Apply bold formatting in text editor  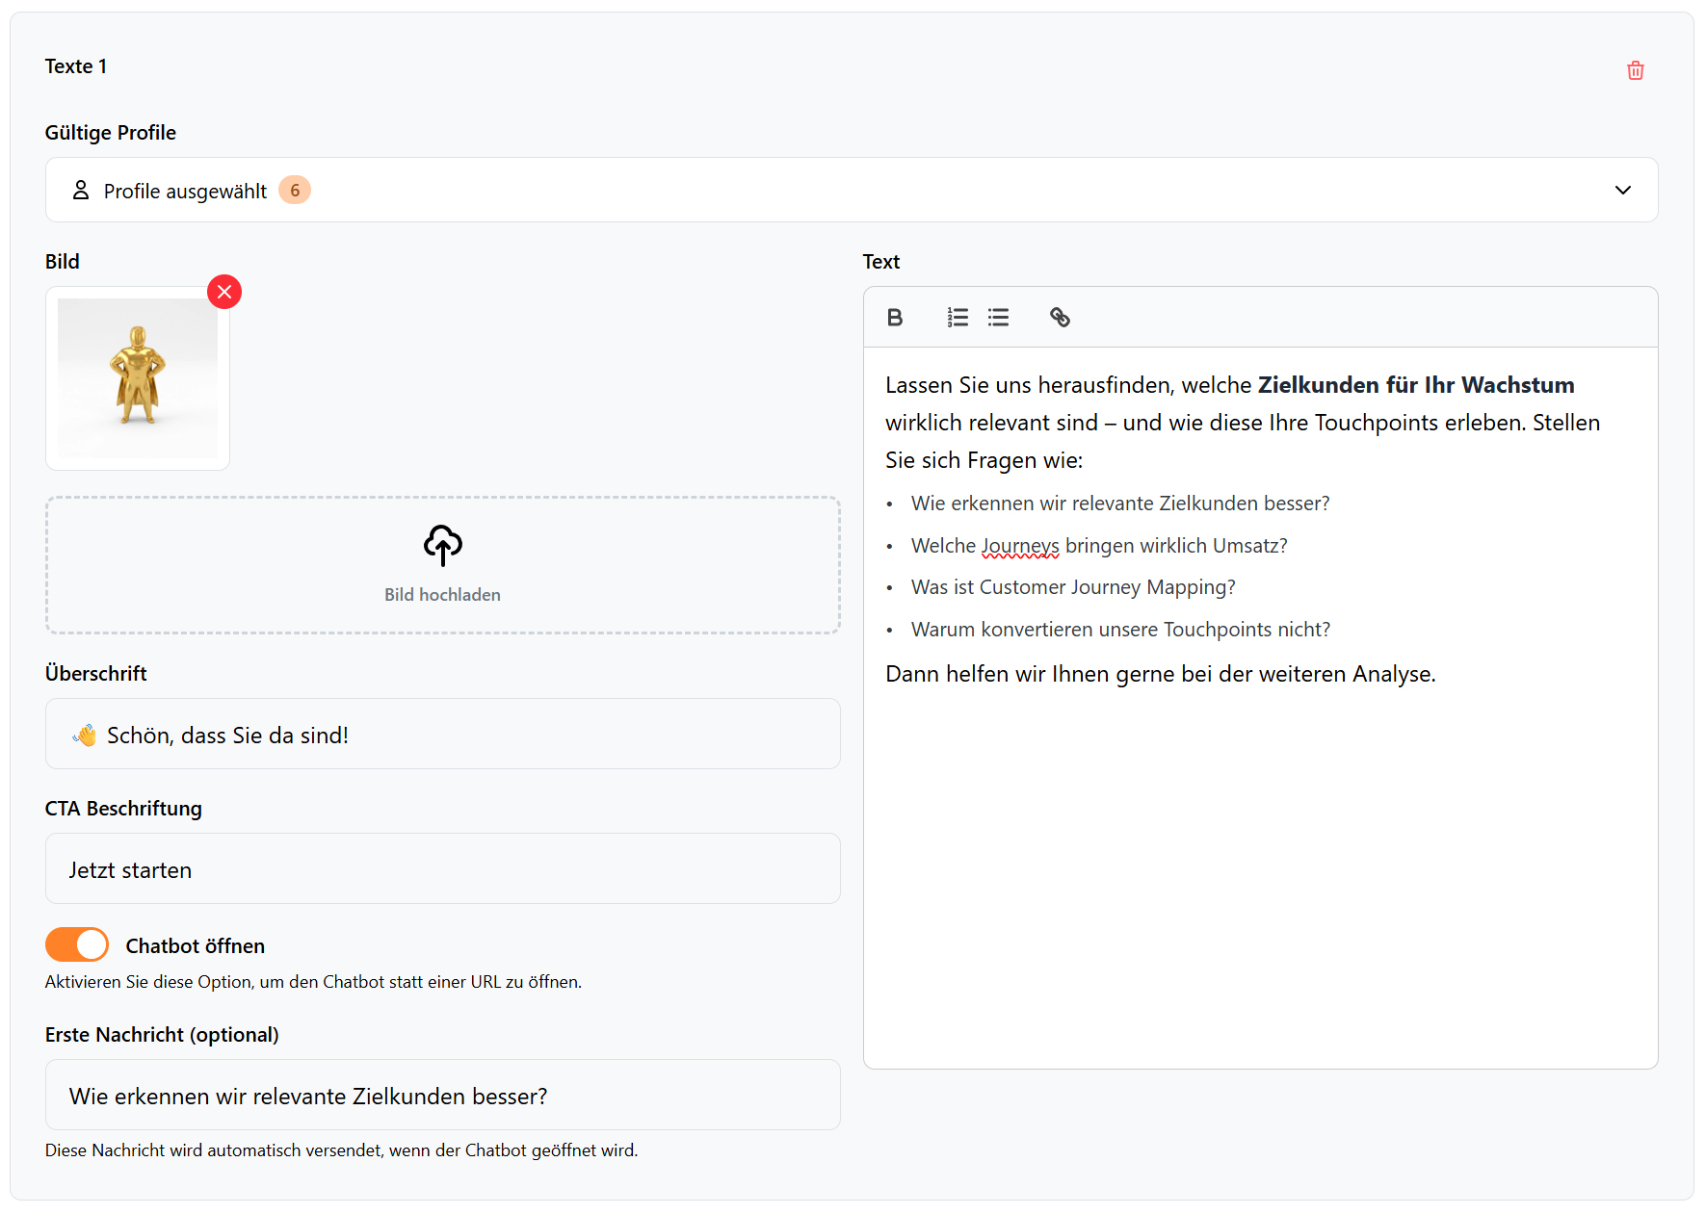pos(895,318)
